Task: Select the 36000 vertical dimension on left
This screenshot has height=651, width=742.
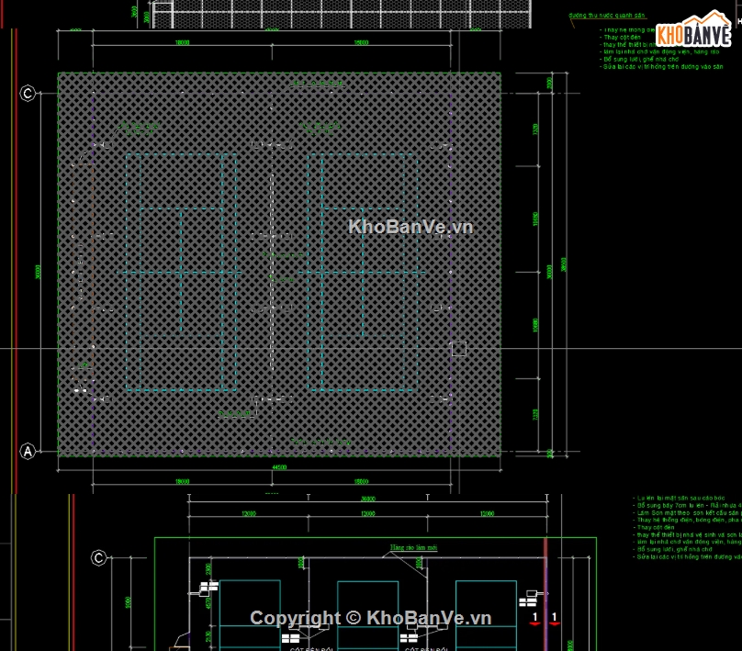Action: (x=39, y=273)
